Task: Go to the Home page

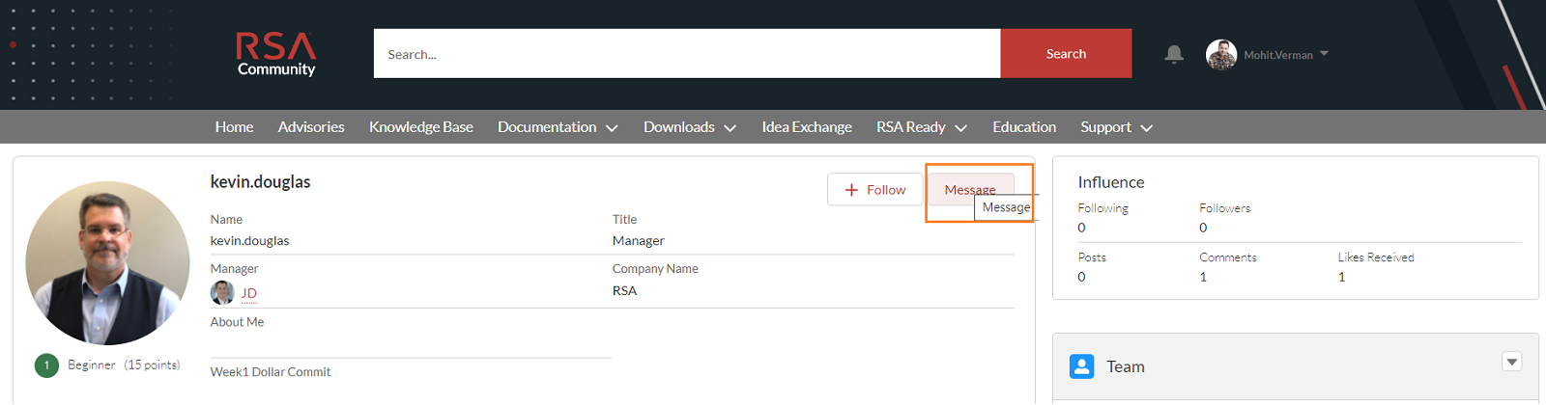Action: (x=234, y=127)
